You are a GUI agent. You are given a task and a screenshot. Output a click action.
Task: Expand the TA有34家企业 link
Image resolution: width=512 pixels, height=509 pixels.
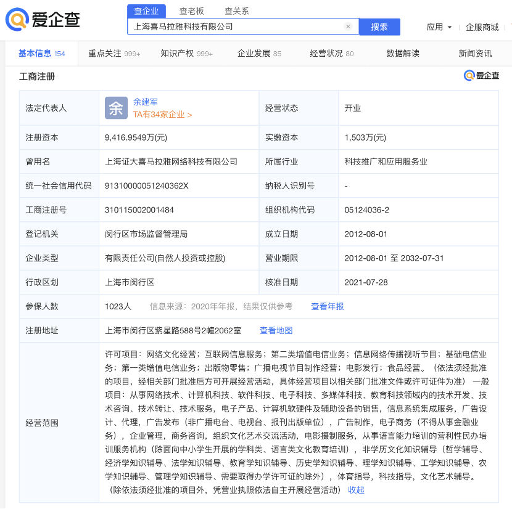(x=162, y=115)
